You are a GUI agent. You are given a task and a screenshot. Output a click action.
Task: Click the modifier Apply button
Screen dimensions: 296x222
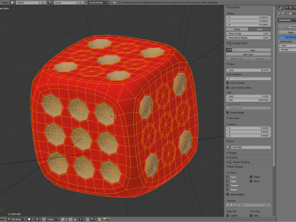point(287,32)
